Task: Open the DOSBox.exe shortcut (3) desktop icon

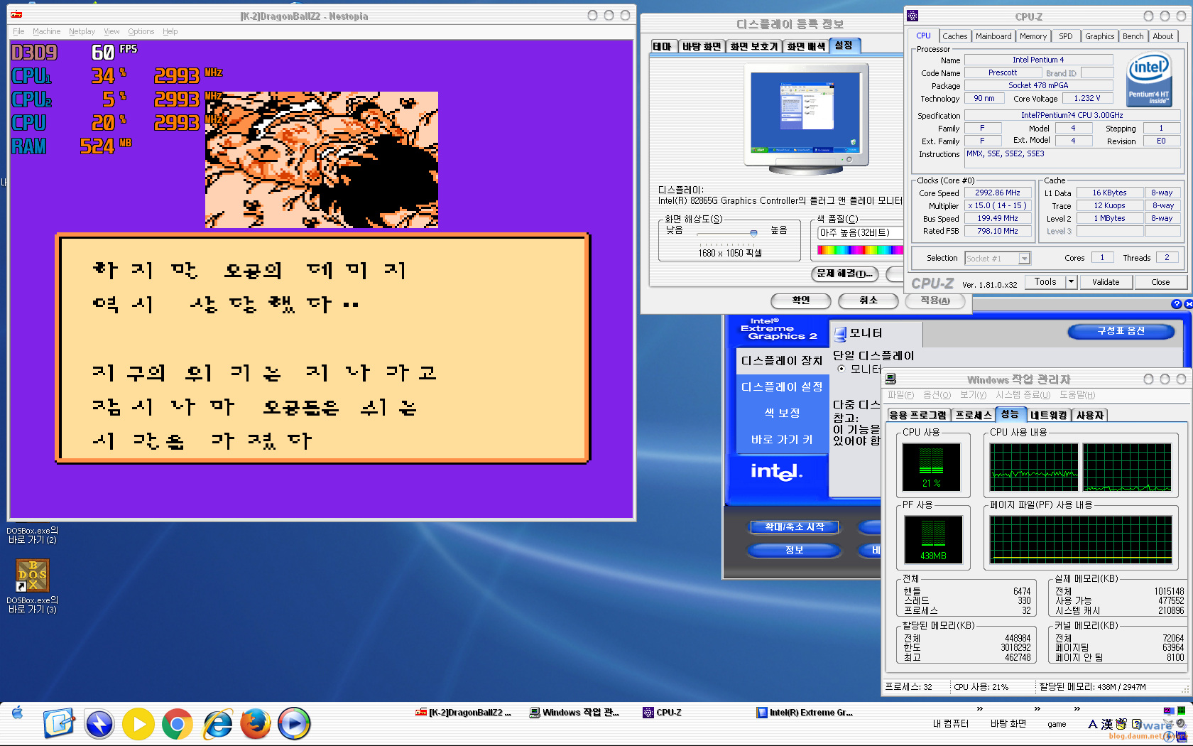Action: tap(33, 585)
